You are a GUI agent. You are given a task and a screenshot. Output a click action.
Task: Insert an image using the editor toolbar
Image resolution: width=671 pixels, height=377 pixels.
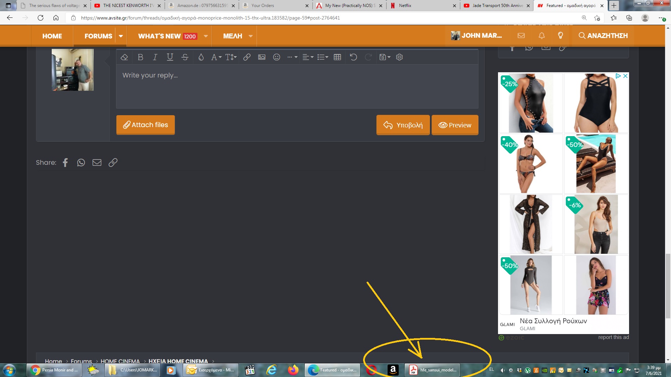[x=262, y=57]
